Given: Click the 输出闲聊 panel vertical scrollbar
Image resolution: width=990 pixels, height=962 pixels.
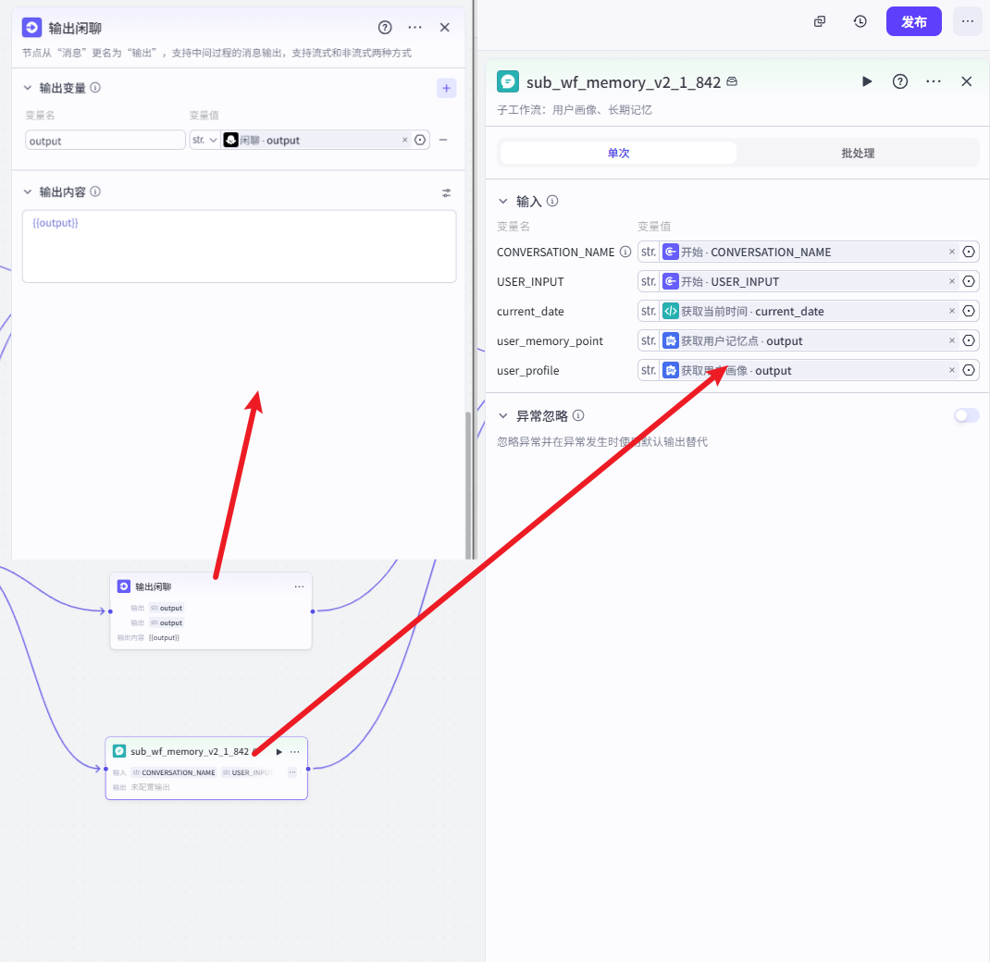Looking at the screenshot, I should (468, 485).
